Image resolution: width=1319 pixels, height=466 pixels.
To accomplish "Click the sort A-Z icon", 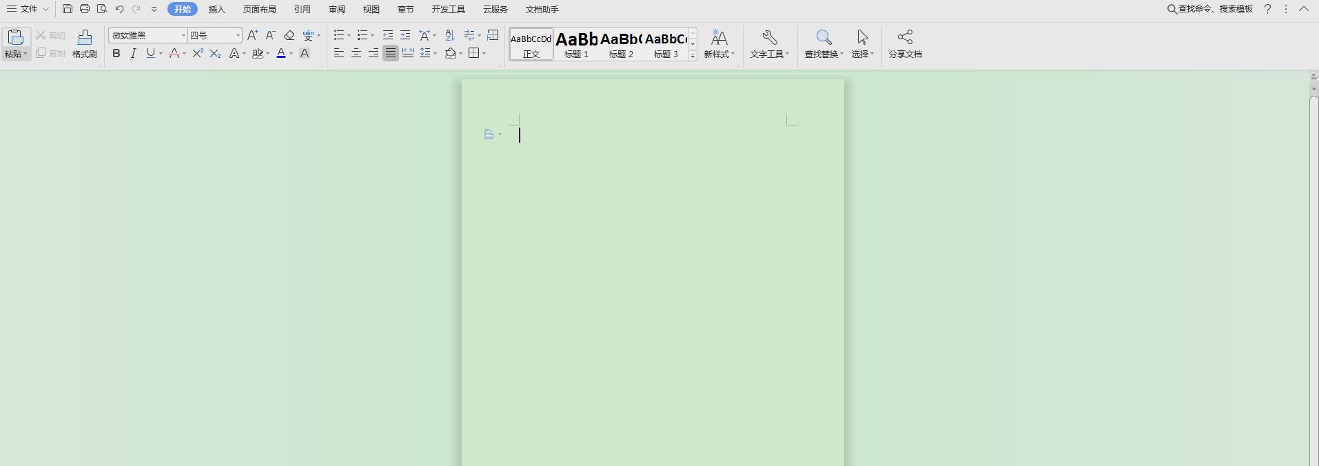I will pyautogui.click(x=450, y=35).
